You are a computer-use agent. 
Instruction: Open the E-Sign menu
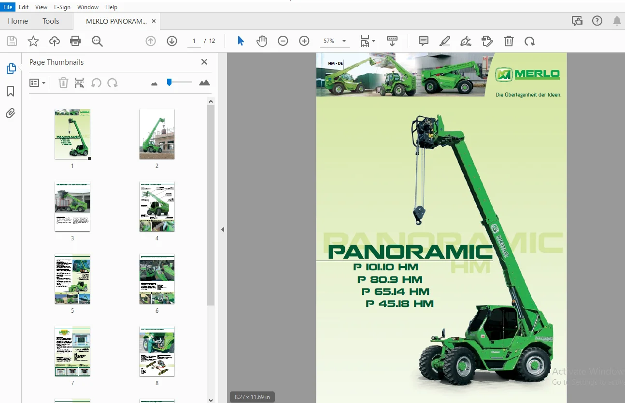[62, 7]
